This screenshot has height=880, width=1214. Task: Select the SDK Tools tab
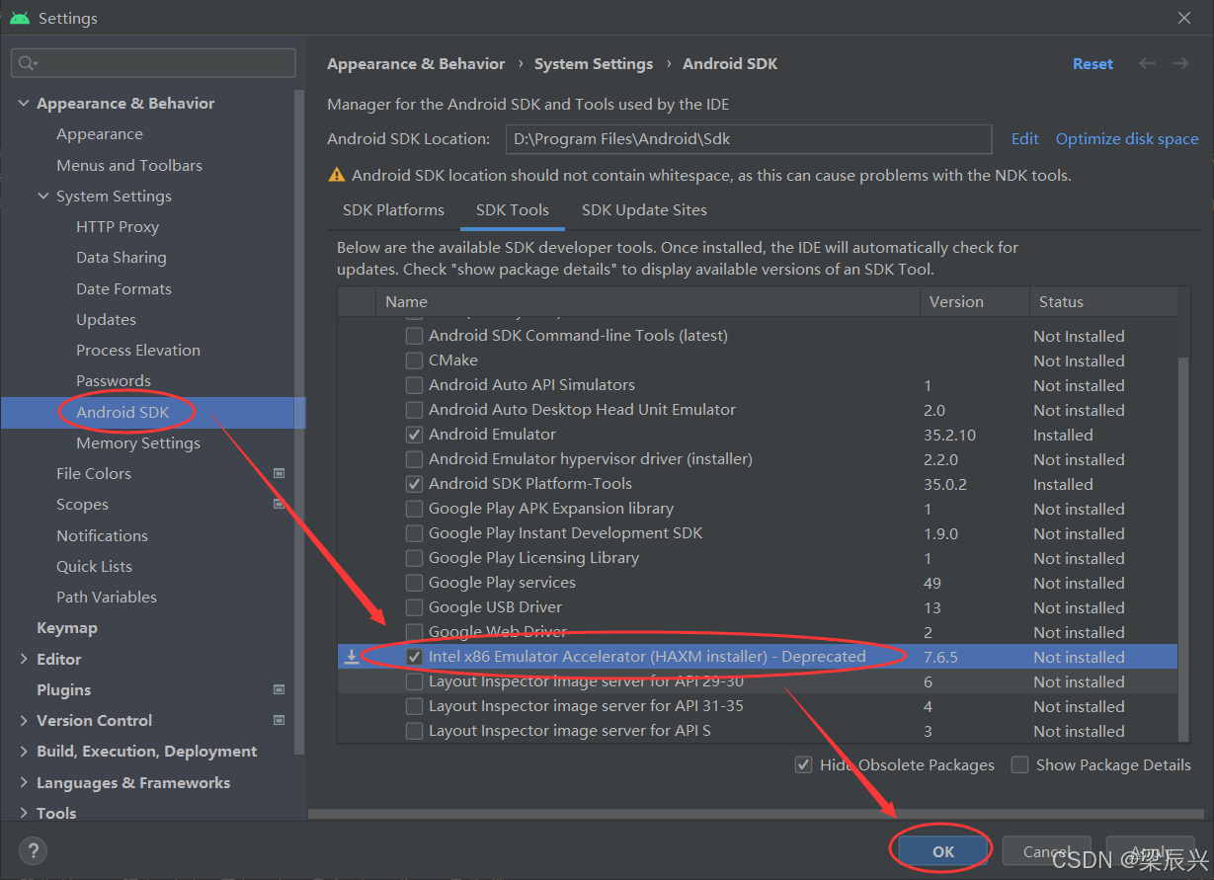point(513,210)
